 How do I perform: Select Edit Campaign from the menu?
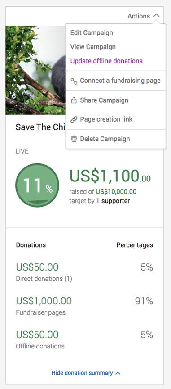pos(92,33)
